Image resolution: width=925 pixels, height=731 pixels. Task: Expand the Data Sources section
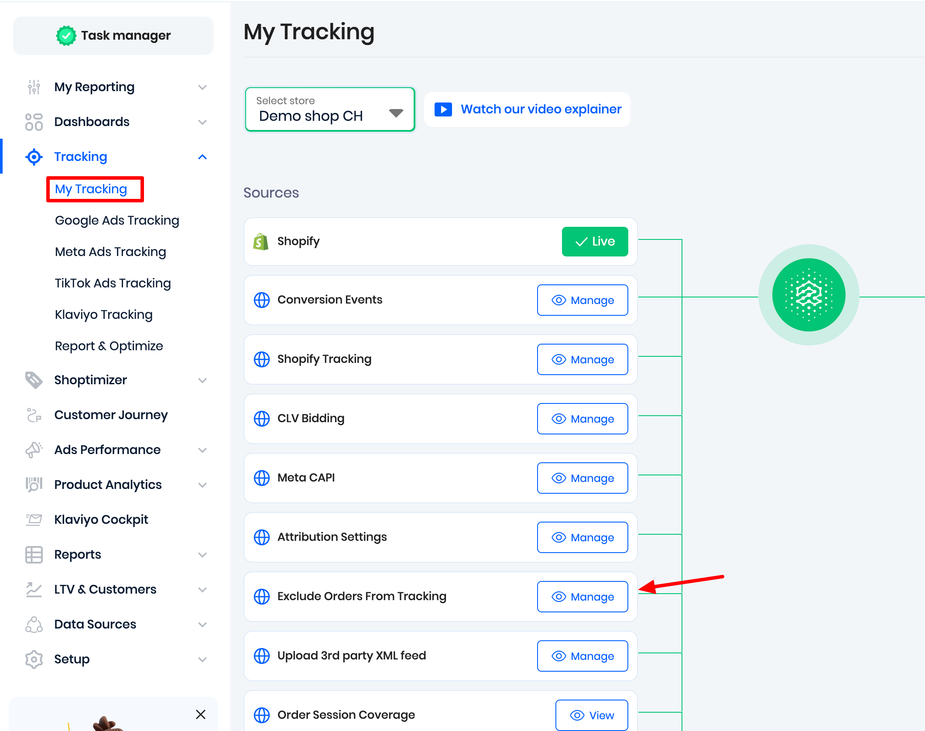[202, 624]
